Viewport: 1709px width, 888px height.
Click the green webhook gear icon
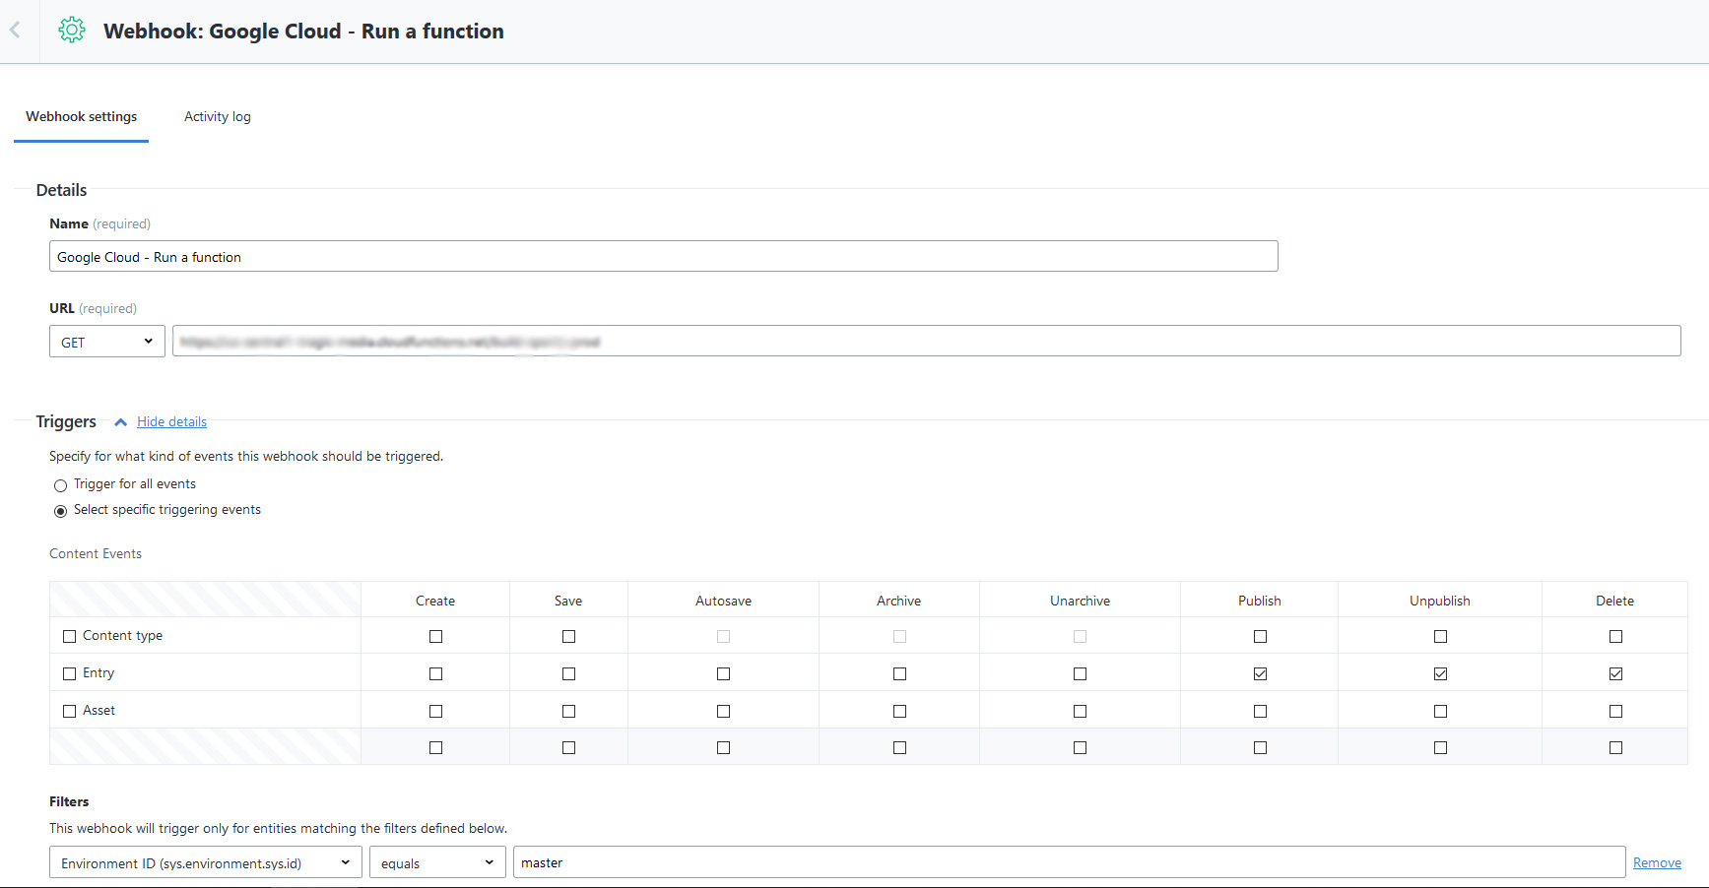[72, 31]
